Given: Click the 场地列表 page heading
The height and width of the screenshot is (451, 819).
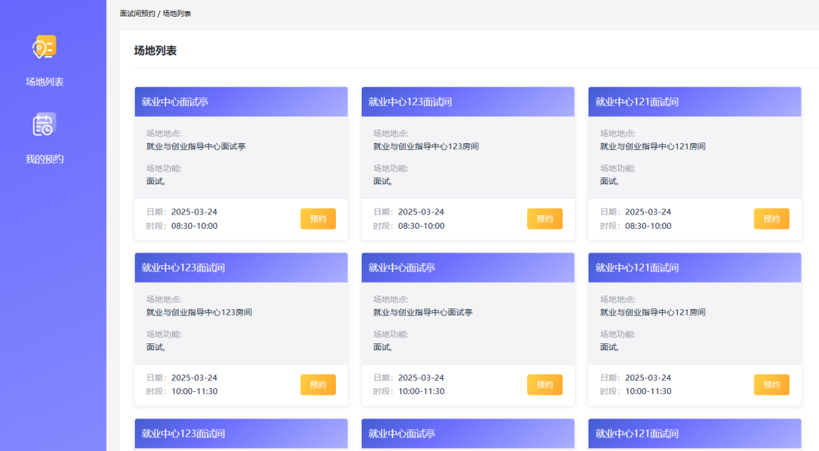Looking at the screenshot, I should coord(155,51).
